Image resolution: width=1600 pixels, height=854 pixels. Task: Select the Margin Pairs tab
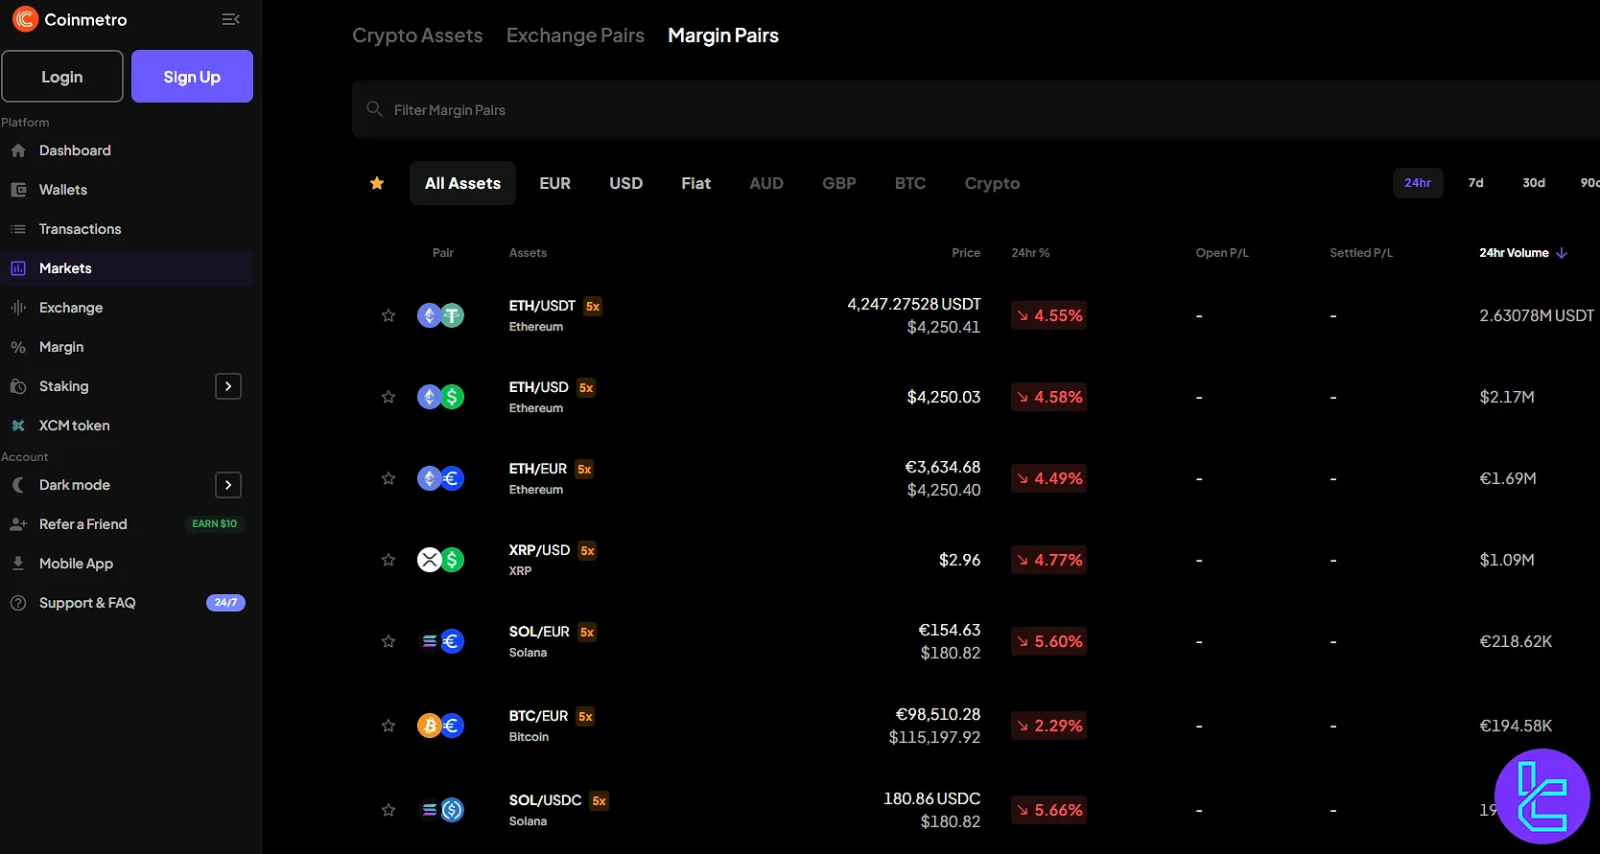point(723,35)
